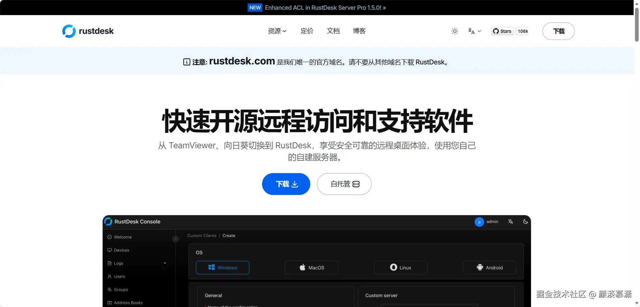Click the rustdesk logo icon

pos(69,31)
